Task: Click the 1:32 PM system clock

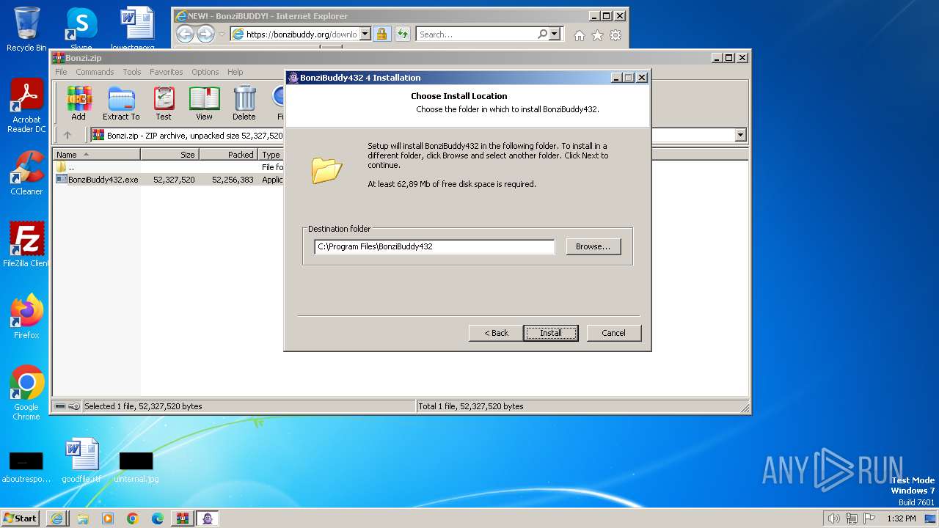Action: point(901,518)
